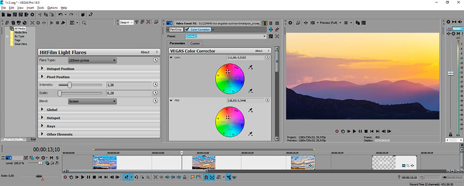
Task: Click the Undo arrow in main toolbar
Action: tap(60, 14)
